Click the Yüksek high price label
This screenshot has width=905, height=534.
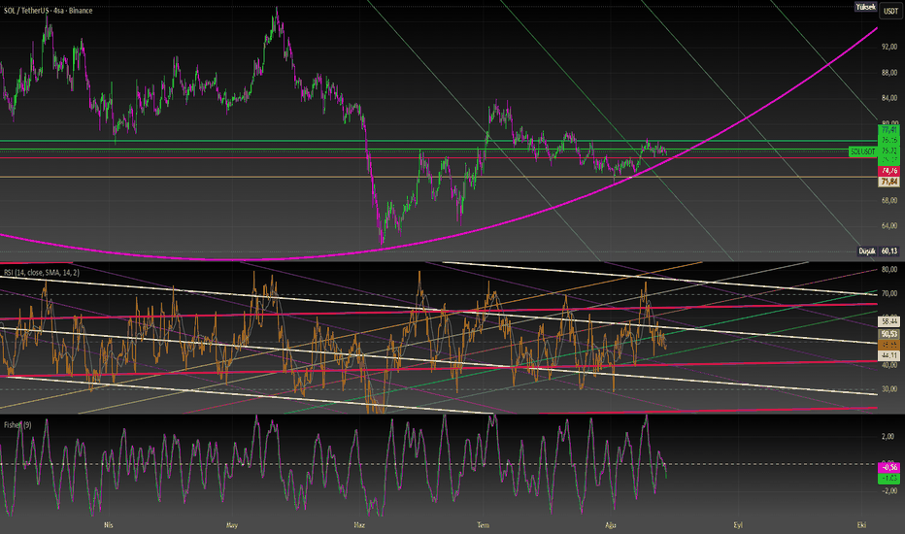coord(865,7)
